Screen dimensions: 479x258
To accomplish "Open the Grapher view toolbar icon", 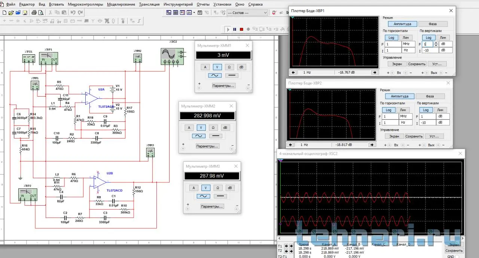I will (x=189, y=13).
